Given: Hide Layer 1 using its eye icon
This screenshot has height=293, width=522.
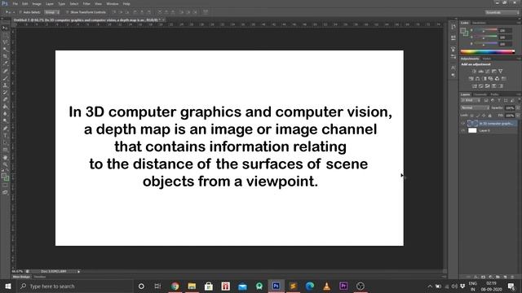Looking at the screenshot, I should [x=463, y=130].
